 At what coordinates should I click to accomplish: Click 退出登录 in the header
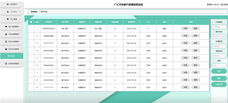click(x=224, y=4)
